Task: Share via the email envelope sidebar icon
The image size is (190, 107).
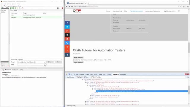Action: [67, 39]
